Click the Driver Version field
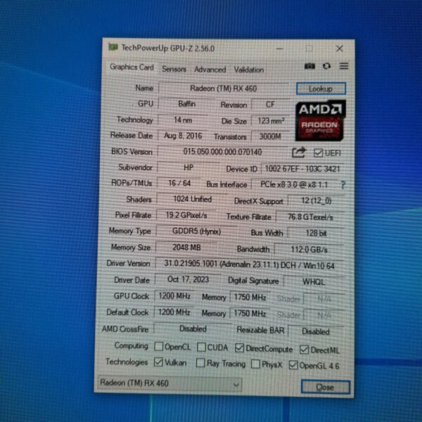 click(x=249, y=265)
